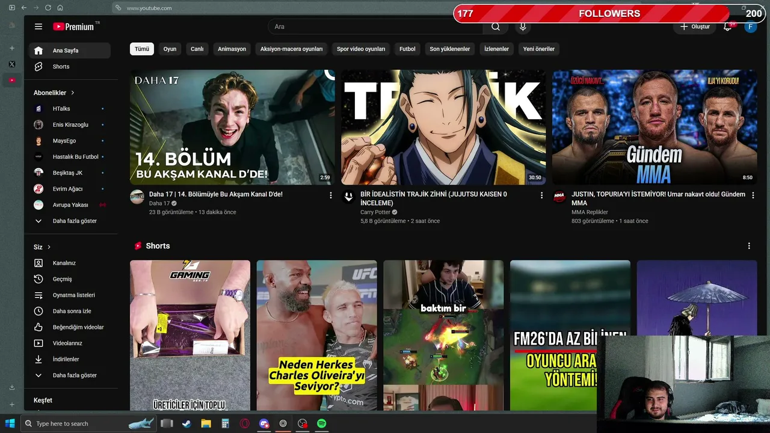Expand the Abonelikler section header
Image resolution: width=770 pixels, height=433 pixels.
(x=54, y=93)
